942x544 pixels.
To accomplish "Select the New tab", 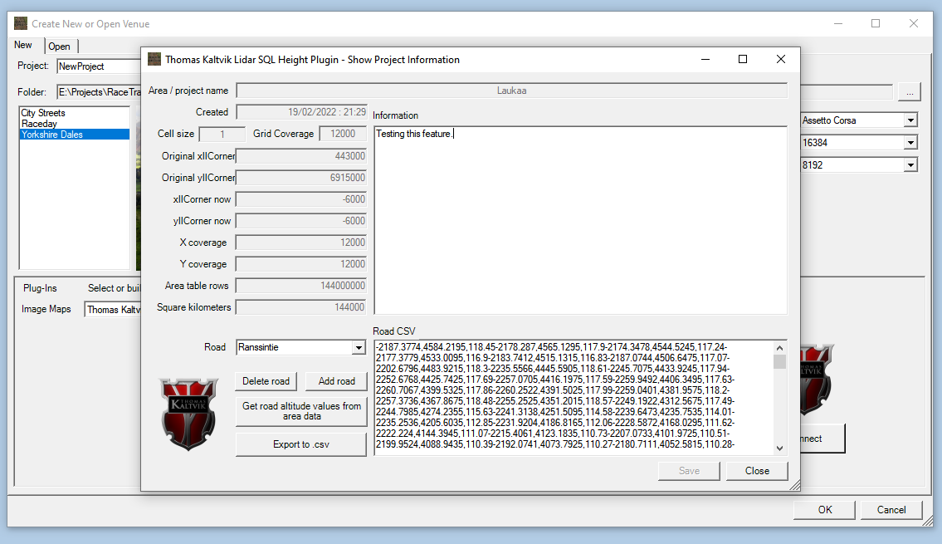I will point(23,46).
